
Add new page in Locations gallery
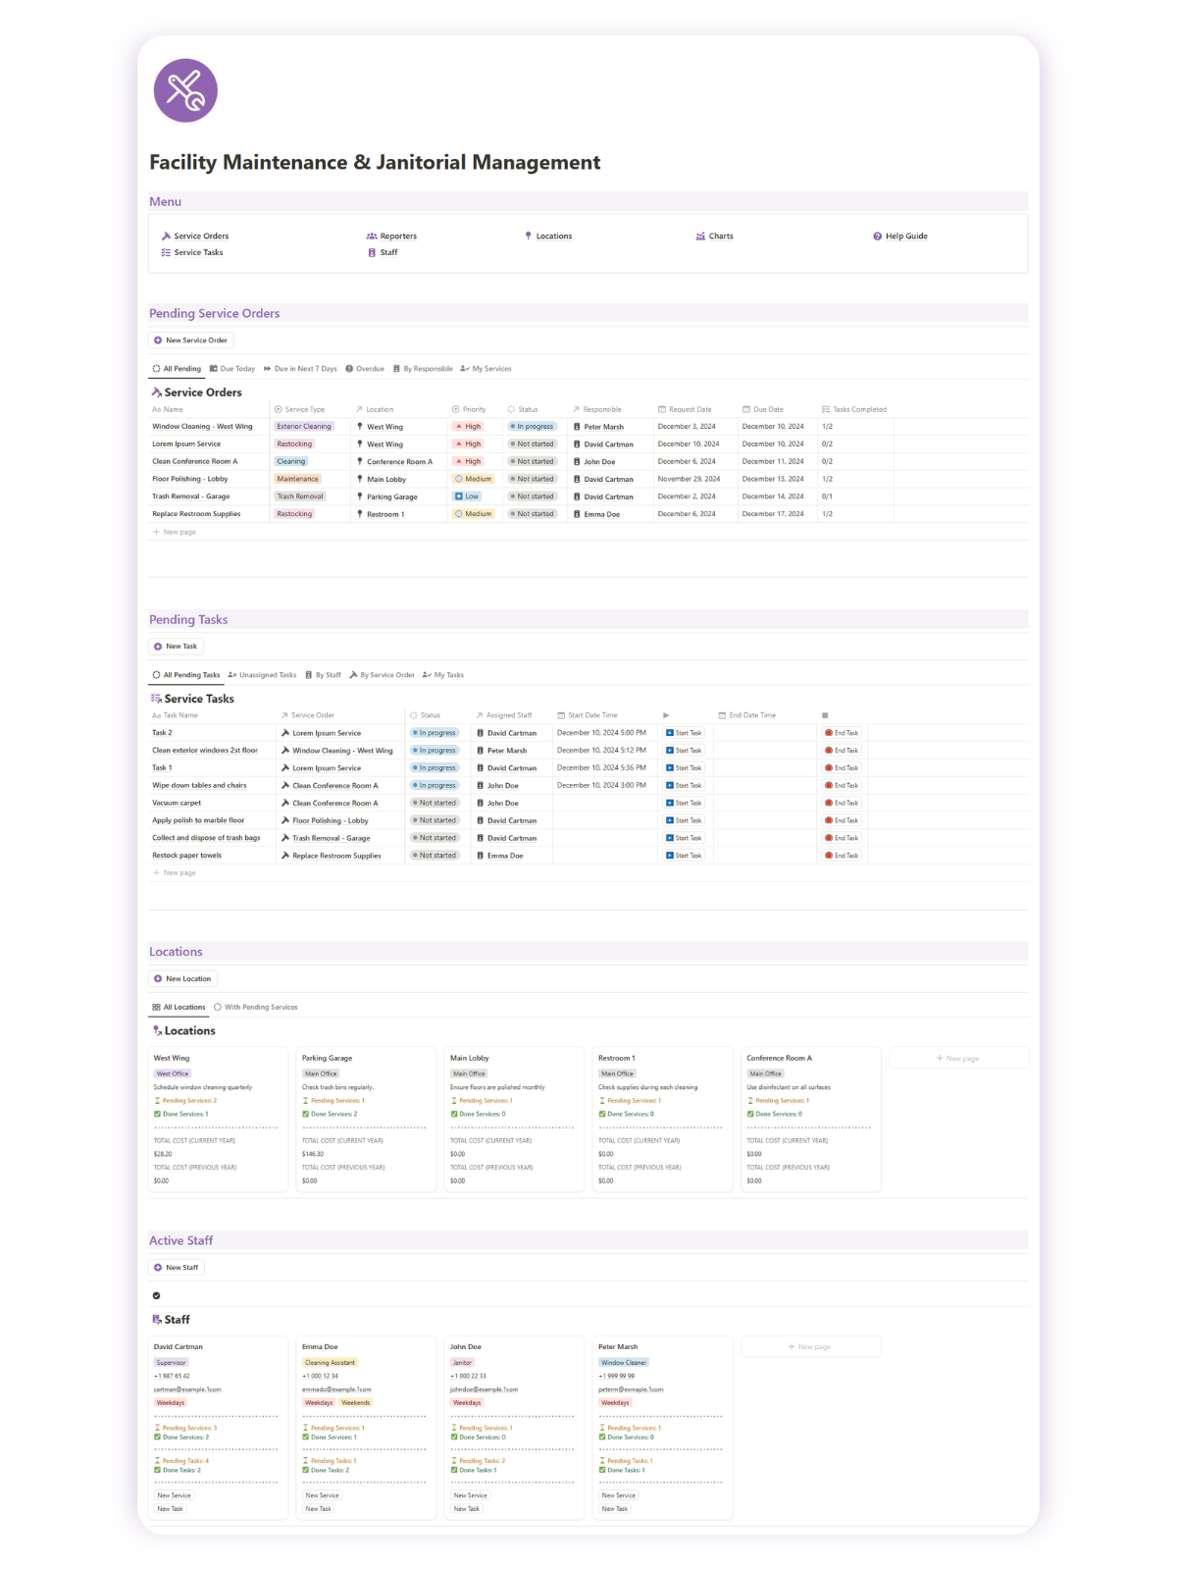point(958,1058)
